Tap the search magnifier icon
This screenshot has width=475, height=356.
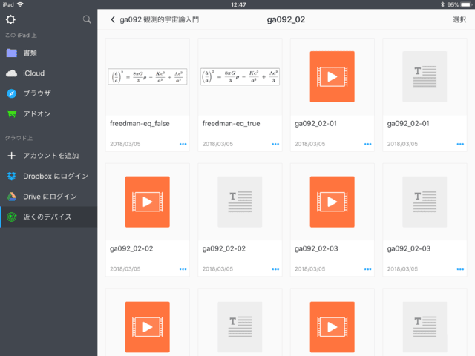pyautogui.click(x=87, y=20)
